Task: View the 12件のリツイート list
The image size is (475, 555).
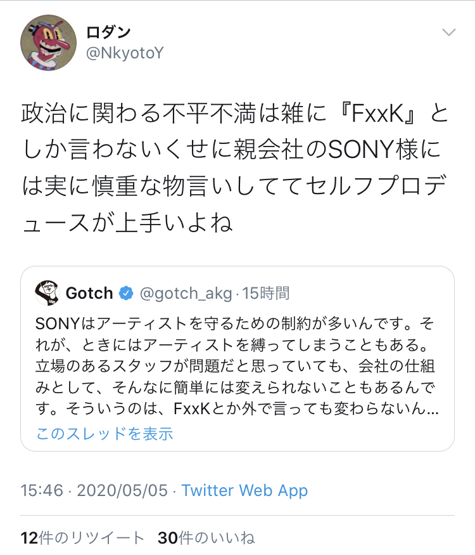Action: click(82, 539)
